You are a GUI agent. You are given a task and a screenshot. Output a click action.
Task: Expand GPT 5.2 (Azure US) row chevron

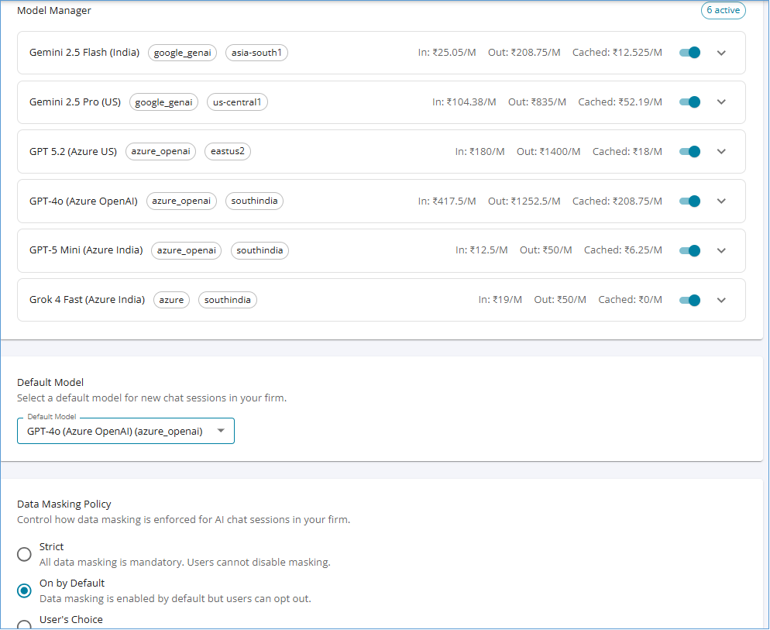721,151
